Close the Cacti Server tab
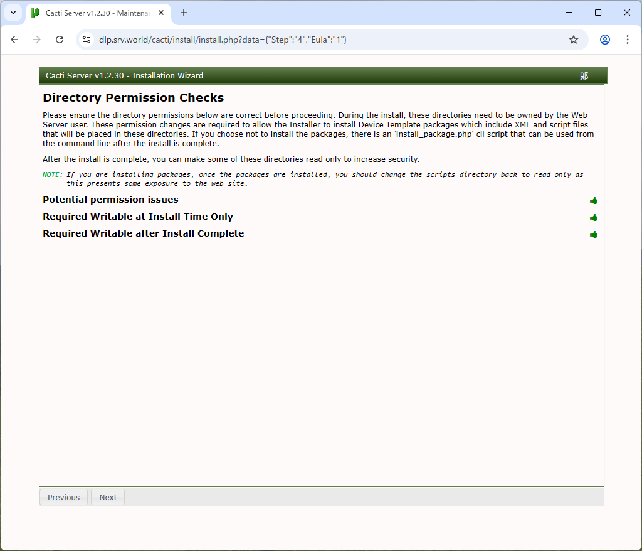 pyautogui.click(x=162, y=13)
